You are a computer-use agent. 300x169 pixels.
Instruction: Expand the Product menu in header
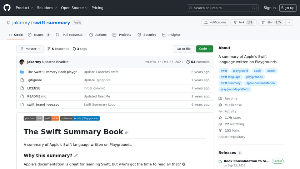(x=24, y=8)
